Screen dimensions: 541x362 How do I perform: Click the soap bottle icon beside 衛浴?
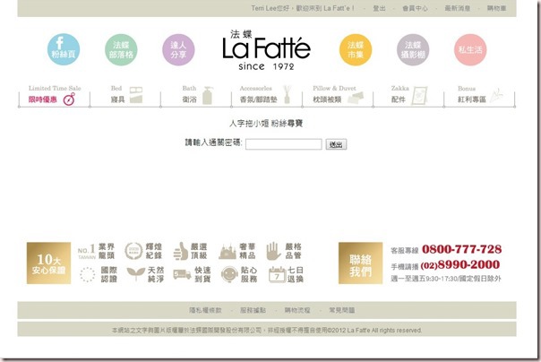point(208,95)
